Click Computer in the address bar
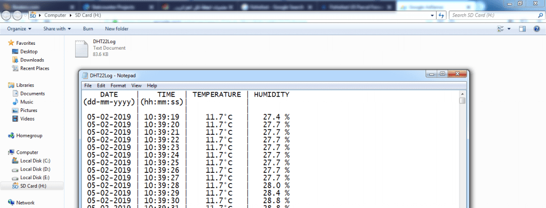Screen dimensions: 546x208 click(55, 15)
